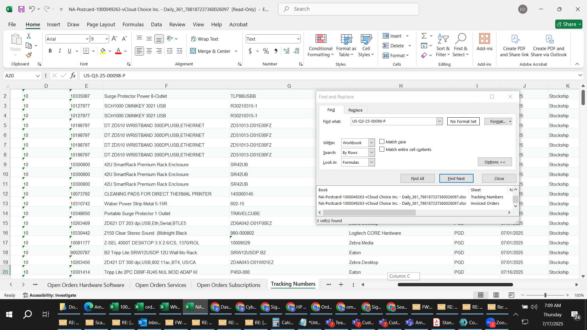Toggle Italic formatting

point(60,51)
